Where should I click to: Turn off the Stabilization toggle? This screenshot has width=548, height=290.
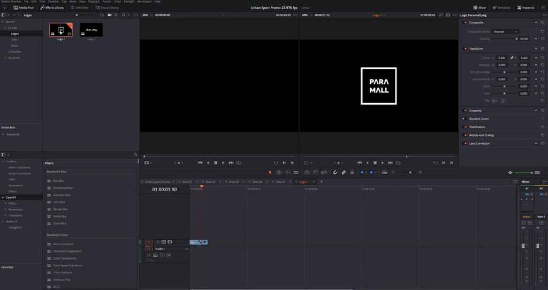click(x=465, y=127)
